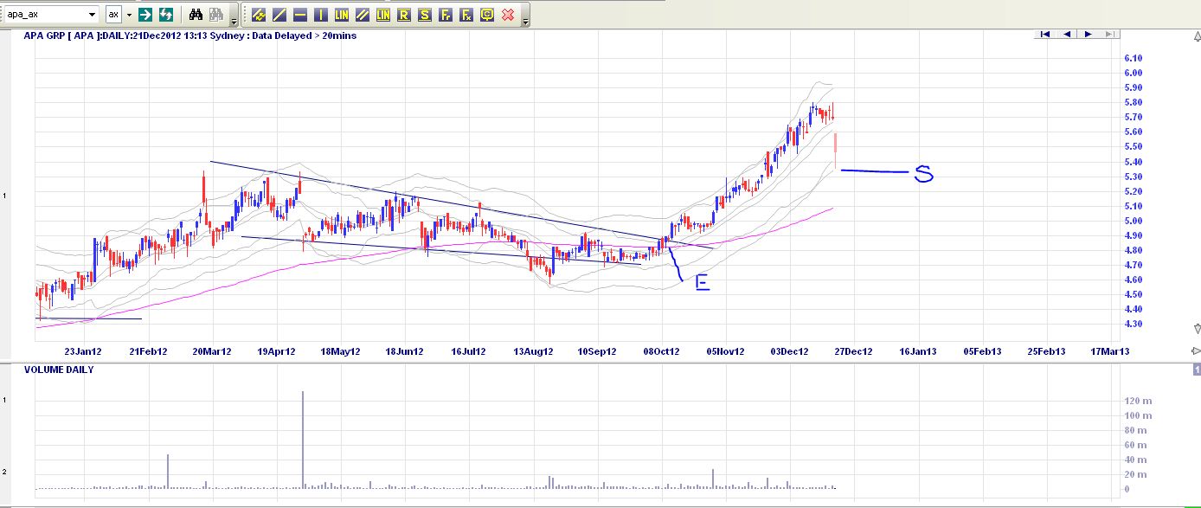Jump to first data with skip-back arrow
Viewport: 1201px width, 508px height.
tap(1045, 35)
